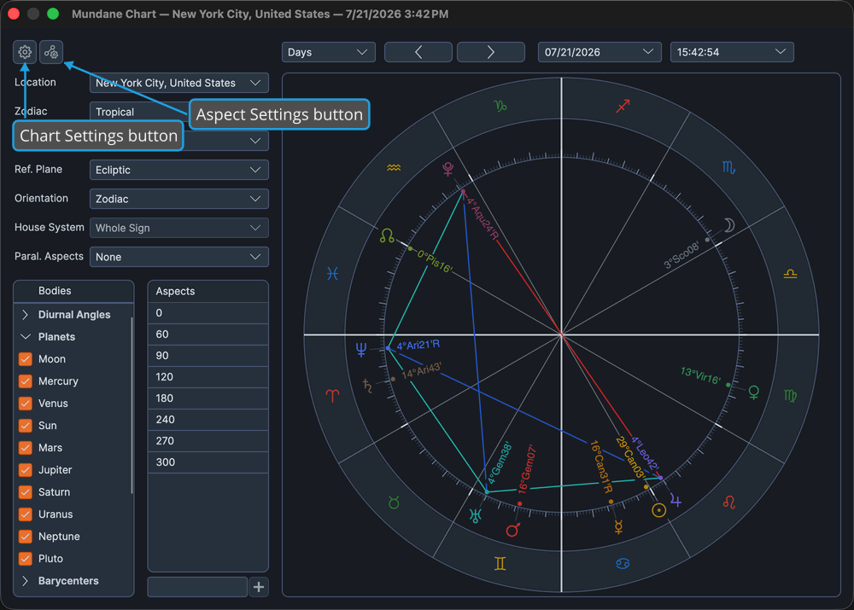Select the 300 aspect row
This screenshot has width=854, height=610.
[208, 462]
